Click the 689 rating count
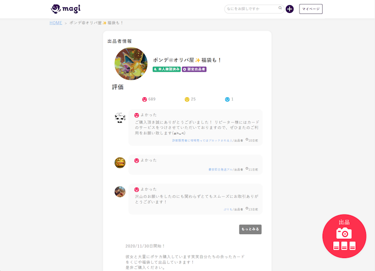Viewport: 375px width, 271px height. (x=152, y=99)
